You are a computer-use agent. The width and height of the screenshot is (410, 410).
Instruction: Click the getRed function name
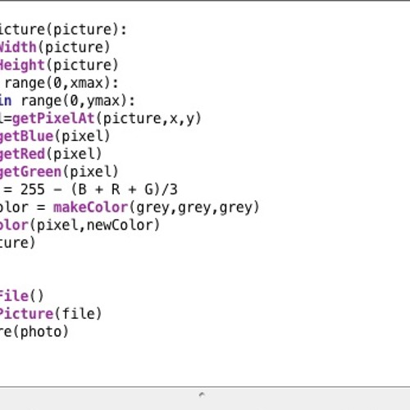click(x=22, y=154)
